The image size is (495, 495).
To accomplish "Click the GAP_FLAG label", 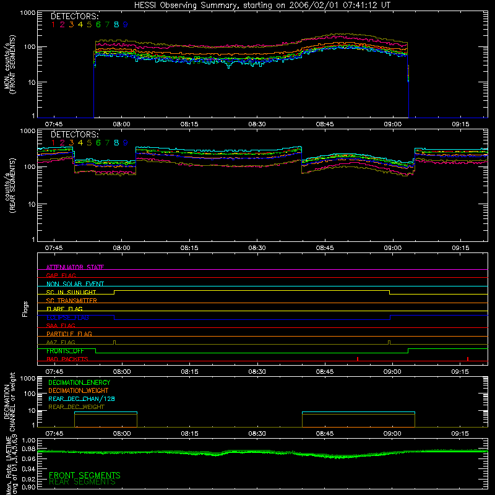I will pos(61,275).
